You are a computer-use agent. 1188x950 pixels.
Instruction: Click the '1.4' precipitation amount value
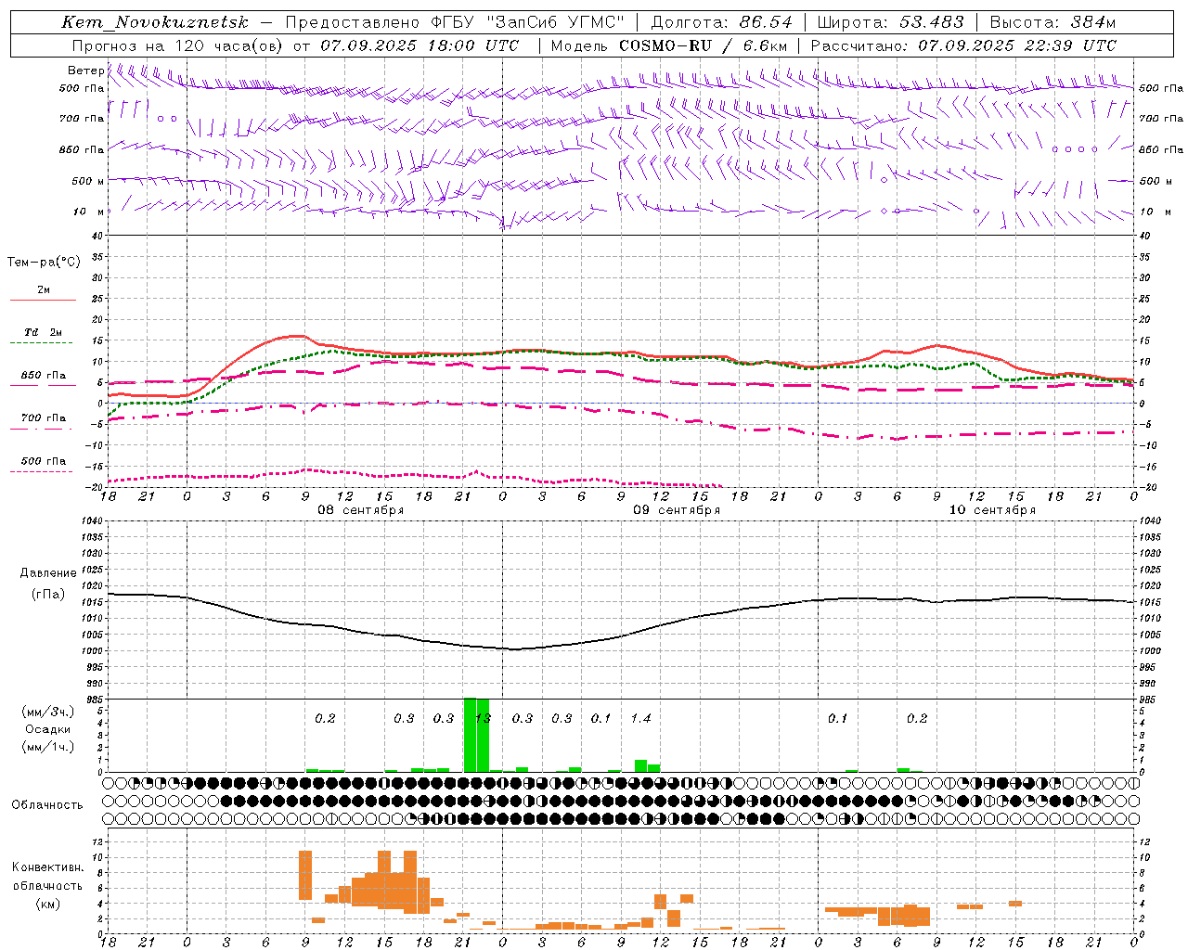(x=640, y=718)
